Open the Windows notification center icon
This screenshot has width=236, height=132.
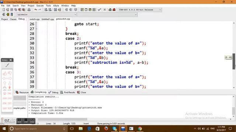[230, 129]
